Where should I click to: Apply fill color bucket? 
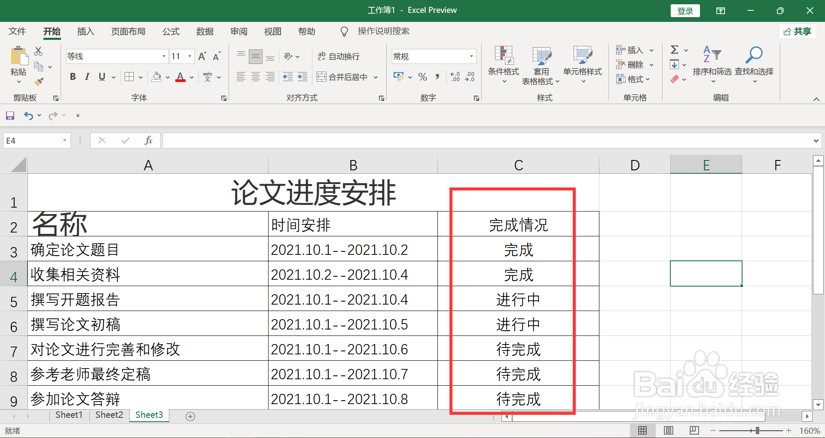pyautogui.click(x=157, y=77)
